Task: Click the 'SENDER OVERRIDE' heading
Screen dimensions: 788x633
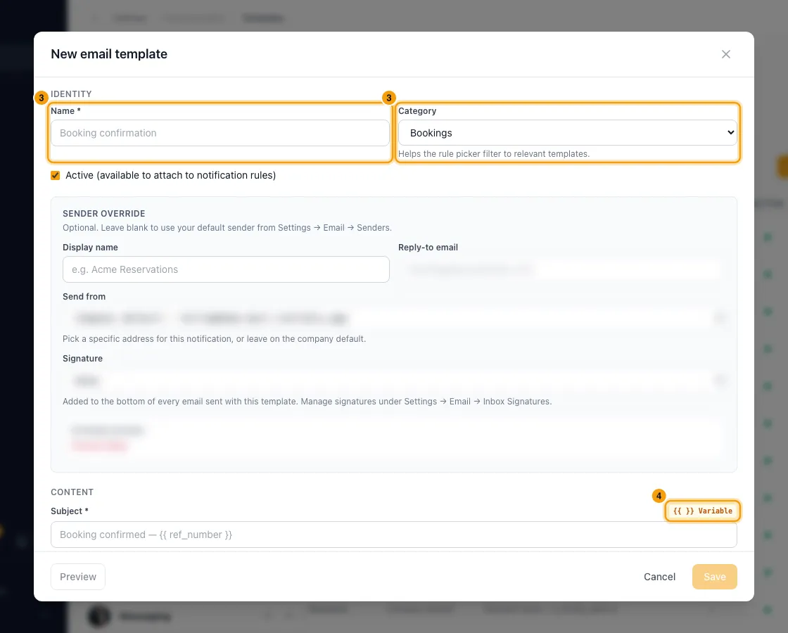Action: coord(104,214)
